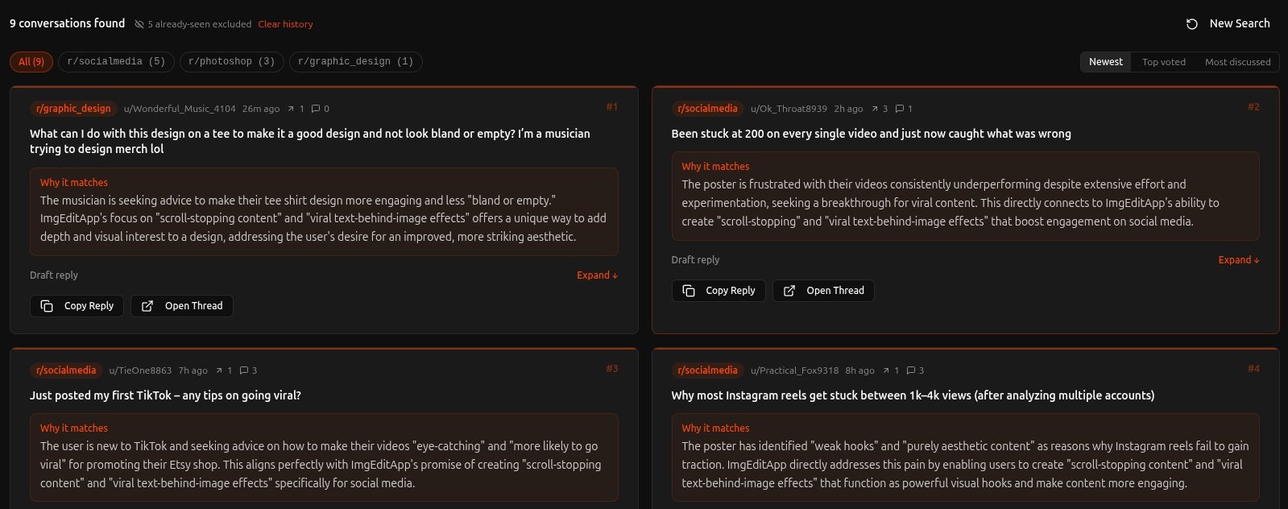The height and width of the screenshot is (509, 1288).
Task: Click upvote arrow icon on Practical_Fox9318 post
Action: click(x=886, y=370)
